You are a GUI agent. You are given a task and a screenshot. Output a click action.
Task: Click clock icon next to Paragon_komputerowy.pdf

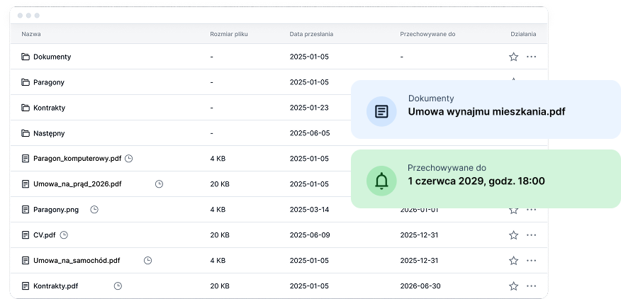click(129, 159)
